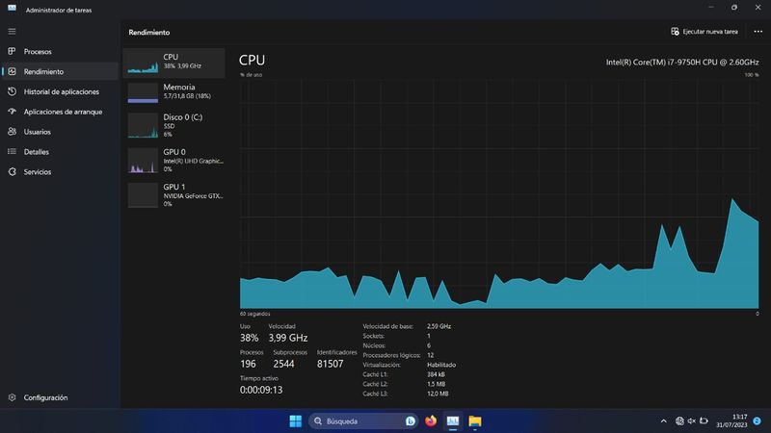
Task: Click the 196 Procesos count
Action: pos(248,364)
